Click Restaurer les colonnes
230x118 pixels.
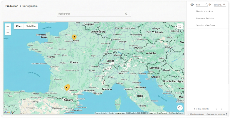pyautogui.click(x=215, y=114)
